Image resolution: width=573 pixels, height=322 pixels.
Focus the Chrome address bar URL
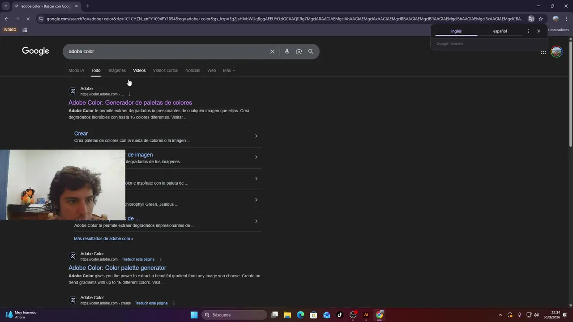[x=285, y=19]
